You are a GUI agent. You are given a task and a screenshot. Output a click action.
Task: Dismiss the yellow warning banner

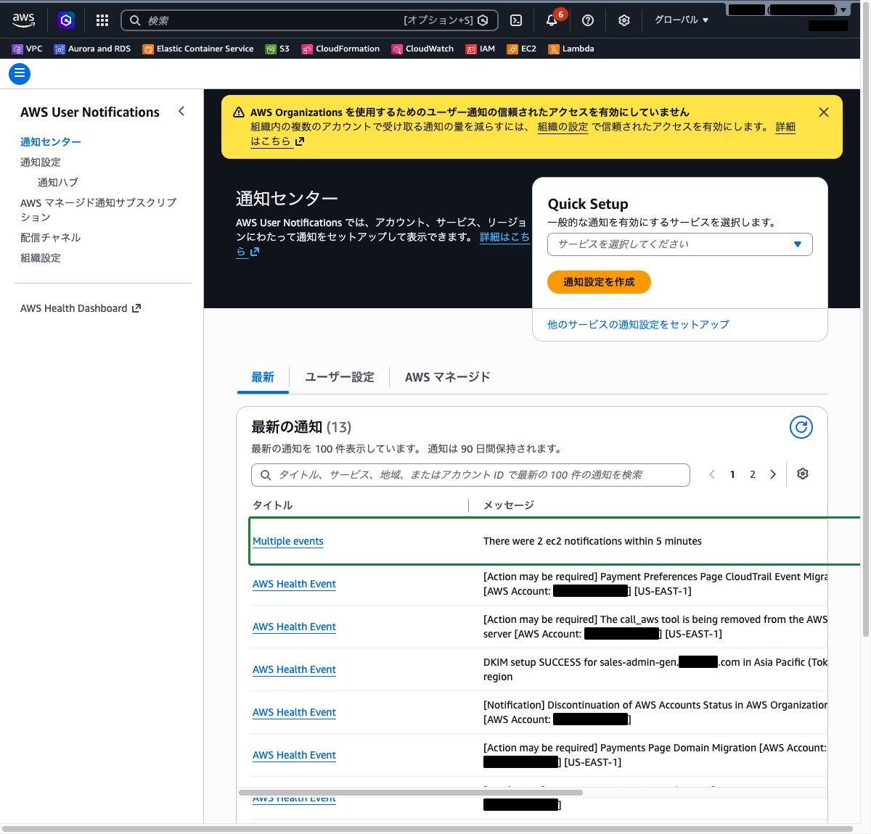(x=824, y=112)
